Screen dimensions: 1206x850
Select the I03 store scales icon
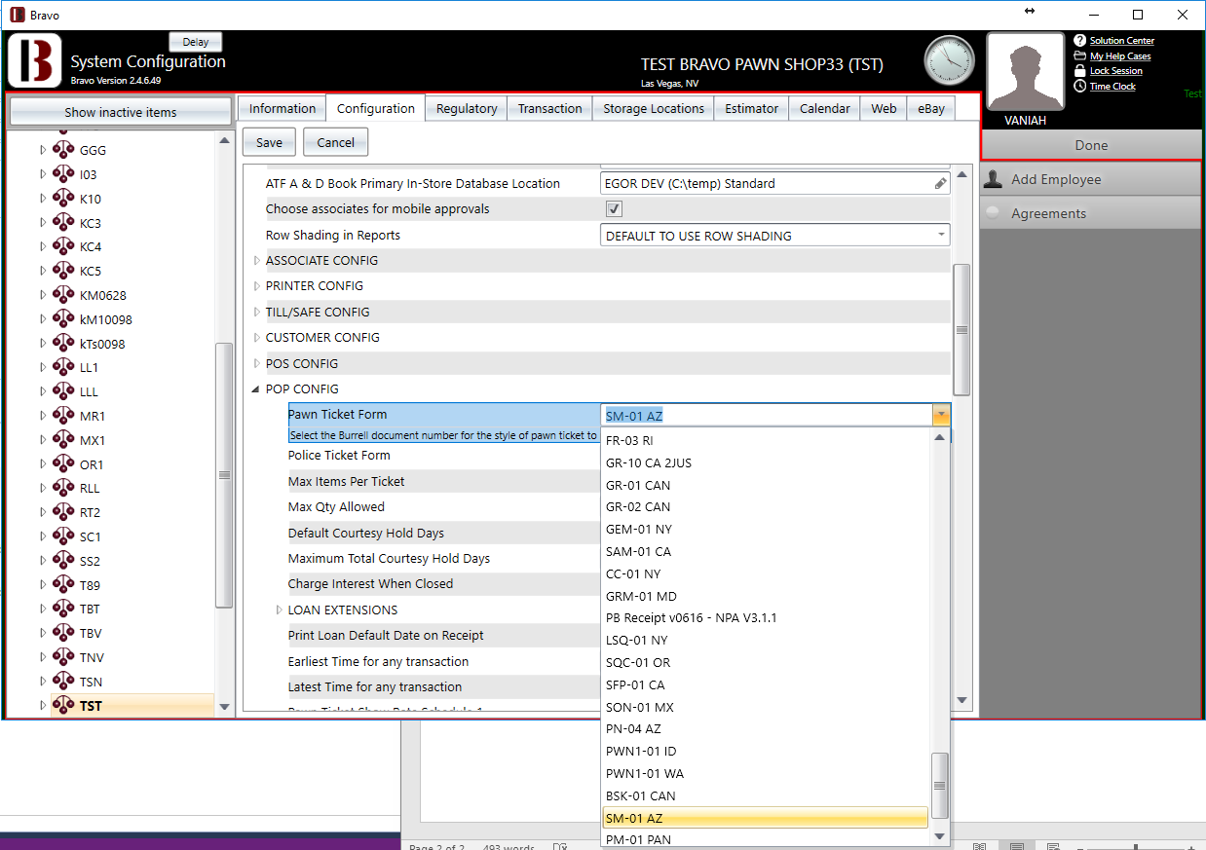tap(64, 175)
